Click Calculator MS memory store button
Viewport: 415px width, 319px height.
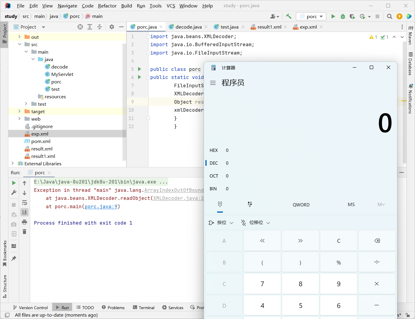[x=351, y=205]
